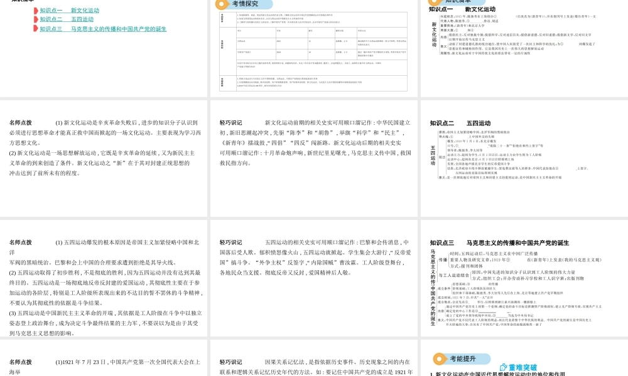Click the red arrow bullet beside 知识点一 link
This screenshot has height=376, width=628.
click(36, 11)
